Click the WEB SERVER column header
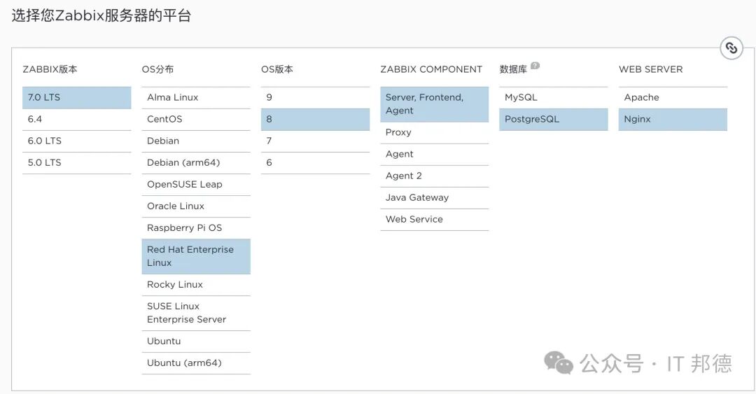Screen dimensions: 756x394 pos(651,69)
